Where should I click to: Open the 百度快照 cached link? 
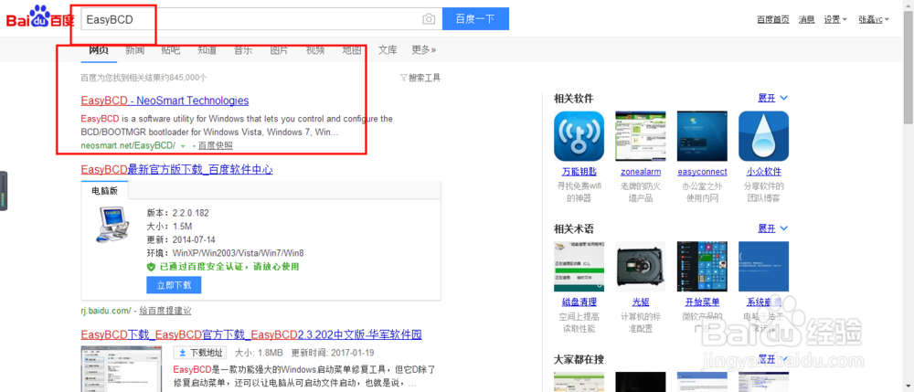(x=215, y=145)
